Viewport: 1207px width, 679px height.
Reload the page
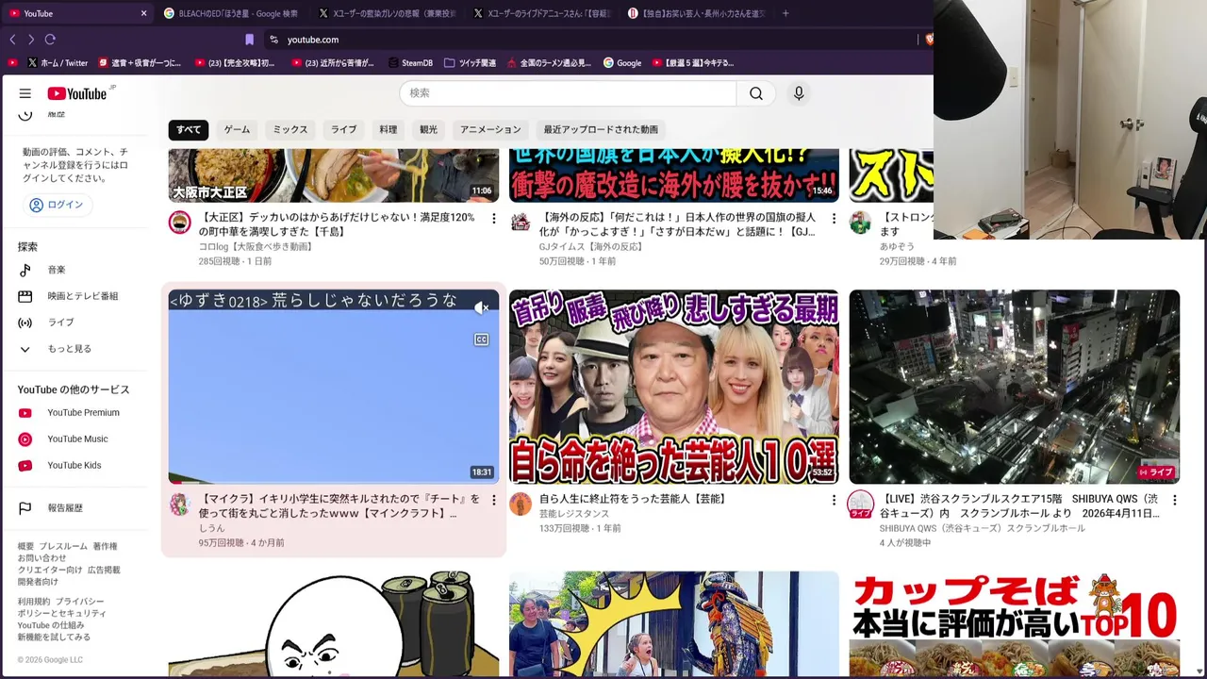50,40
